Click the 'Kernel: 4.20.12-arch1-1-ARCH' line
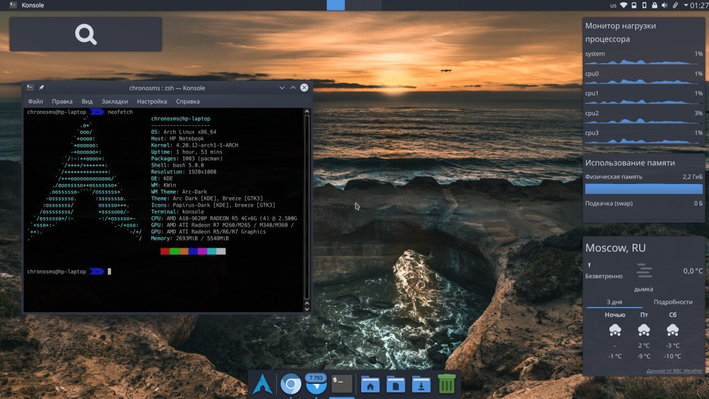 194,145
